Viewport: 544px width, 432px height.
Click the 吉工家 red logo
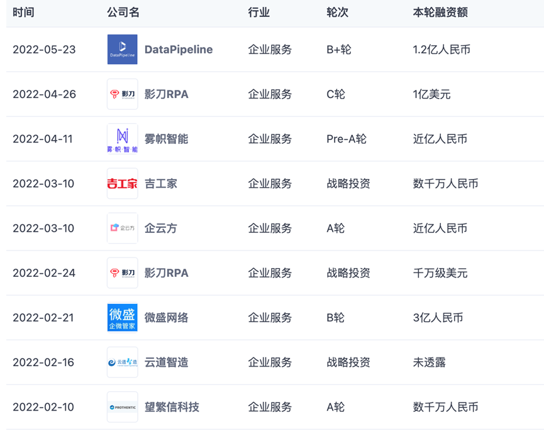tap(122, 183)
